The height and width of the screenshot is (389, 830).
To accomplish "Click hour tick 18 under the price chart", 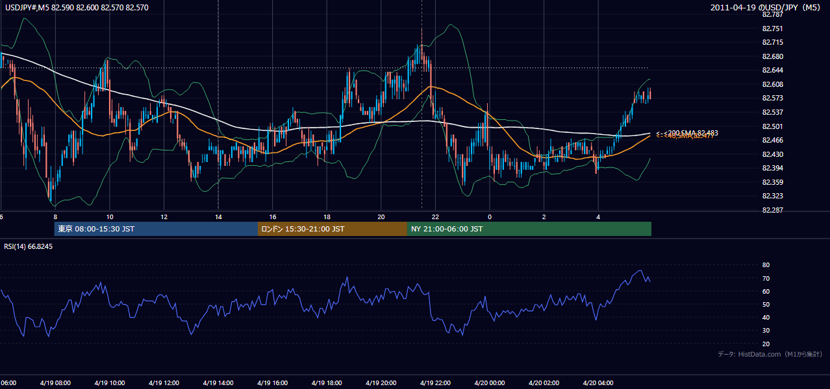I will [327, 217].
